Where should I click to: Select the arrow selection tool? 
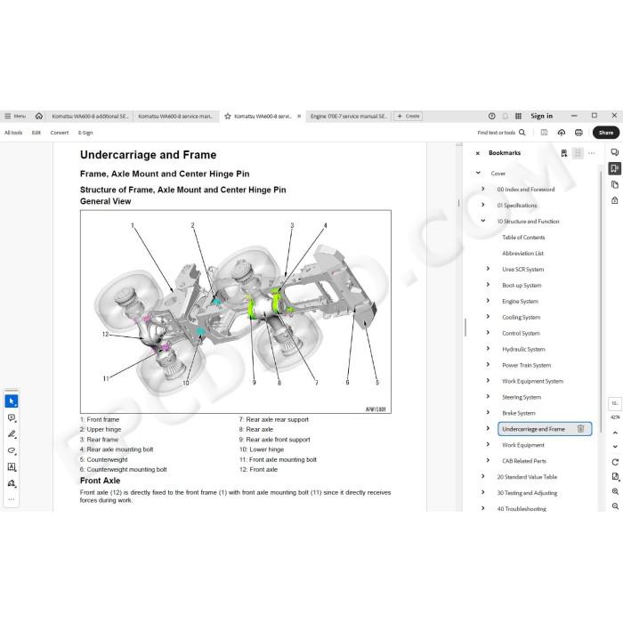pyautogui.click(x=11, y=401)
